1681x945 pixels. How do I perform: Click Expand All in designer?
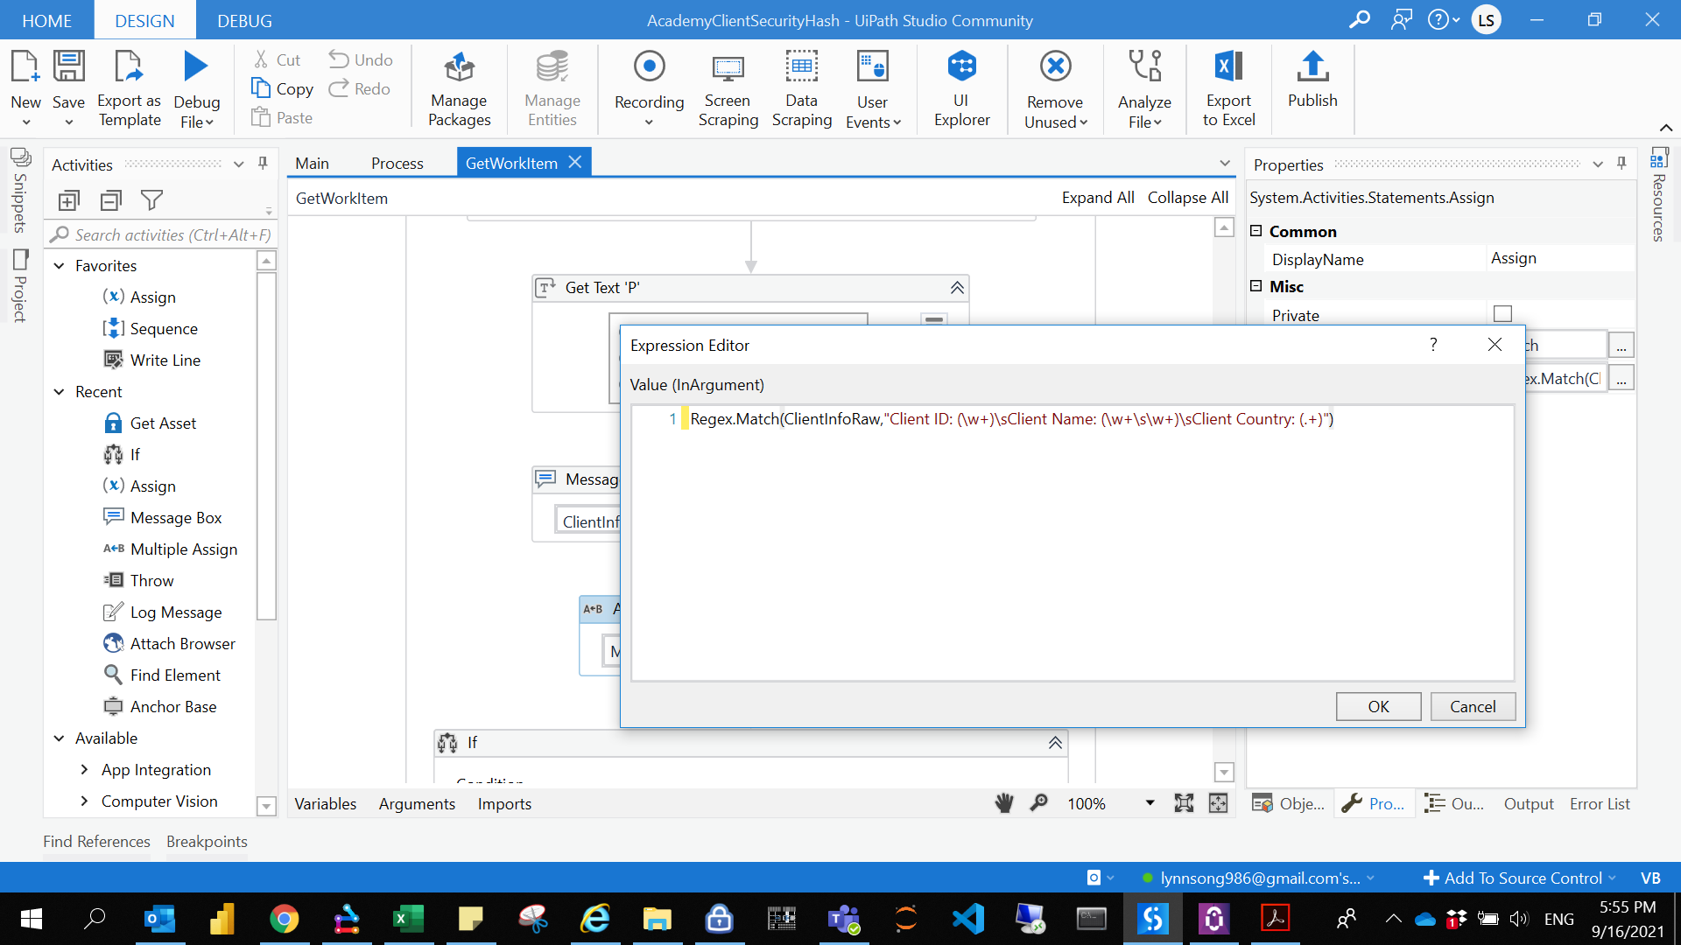[x=1098, y=198]
